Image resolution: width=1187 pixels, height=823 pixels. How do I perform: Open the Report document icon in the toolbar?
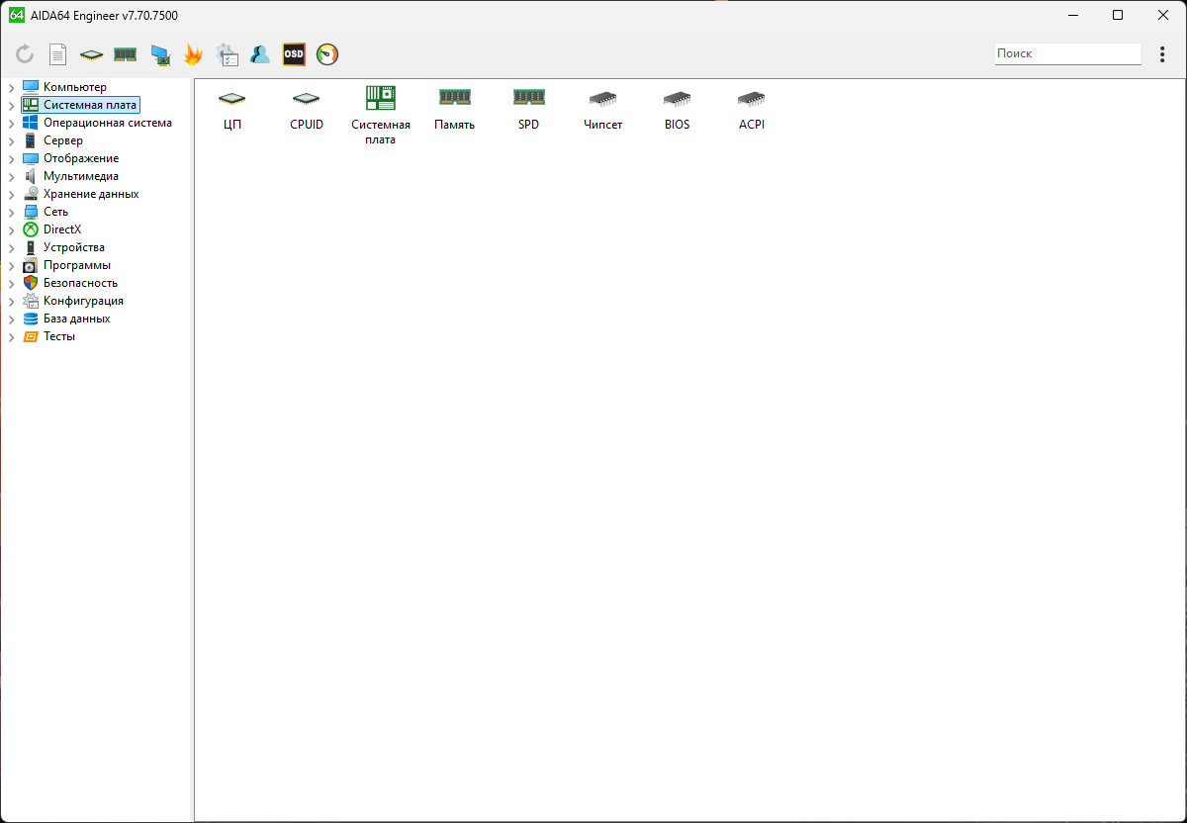pos(58,54)
